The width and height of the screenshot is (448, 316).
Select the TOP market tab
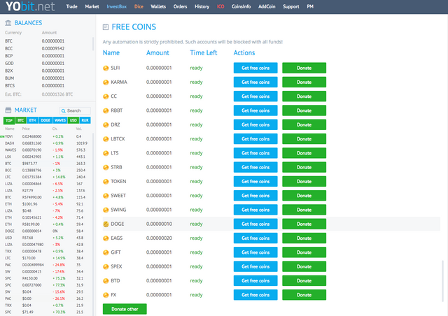click(9, 120)
